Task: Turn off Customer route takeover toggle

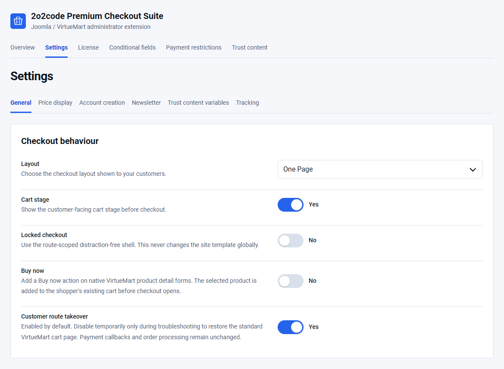Action: (x=290, y=327)
